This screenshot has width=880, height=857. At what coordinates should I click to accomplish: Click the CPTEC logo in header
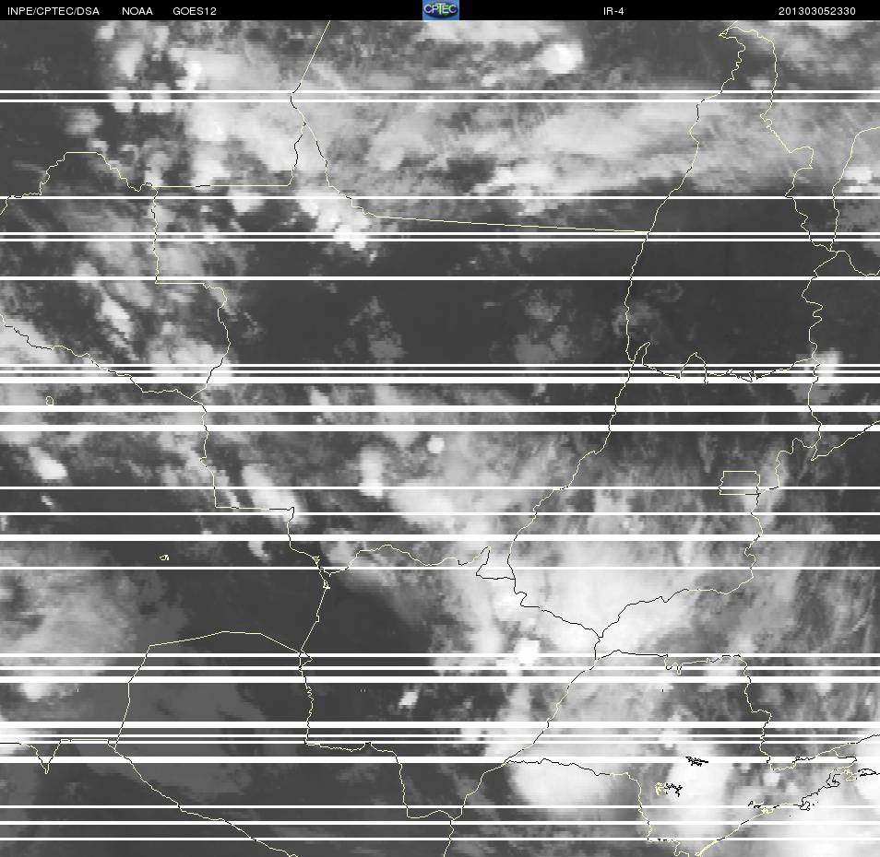coord(441,10)
